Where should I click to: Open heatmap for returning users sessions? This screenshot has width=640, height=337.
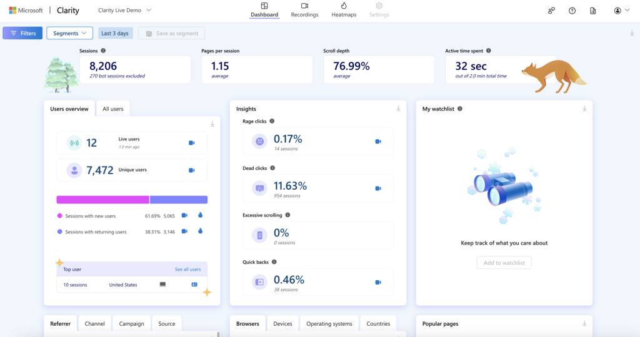coord(200,231)
